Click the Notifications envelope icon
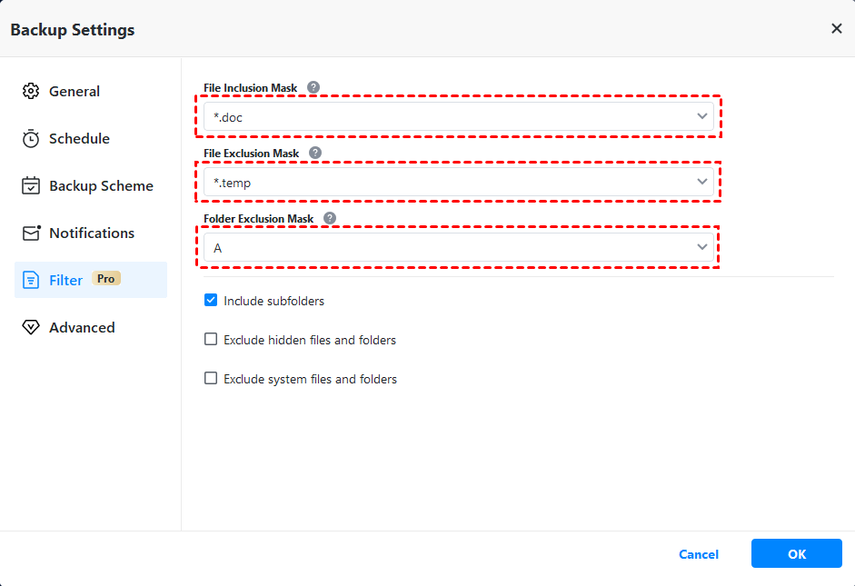Screen dimensions: 855x586 click(31, 233)
